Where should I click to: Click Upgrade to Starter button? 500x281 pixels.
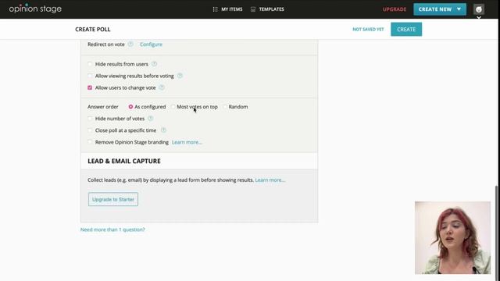[x=113, y=199]
